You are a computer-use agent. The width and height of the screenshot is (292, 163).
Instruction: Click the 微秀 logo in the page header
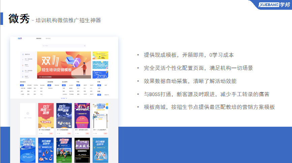pos(20,39)
